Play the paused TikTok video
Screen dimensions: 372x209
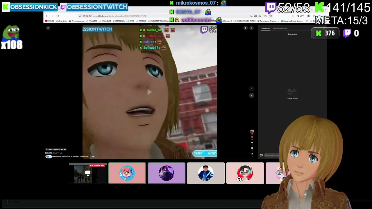[x=149, y=92]
